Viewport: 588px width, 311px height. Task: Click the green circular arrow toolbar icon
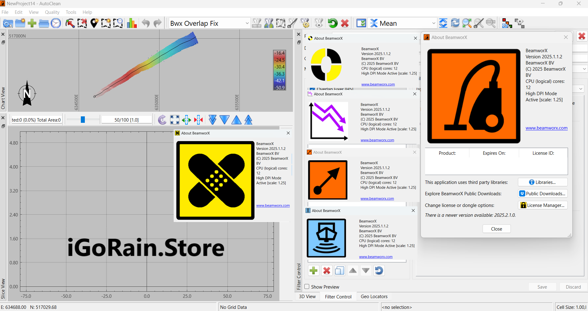tap(333, 23)
